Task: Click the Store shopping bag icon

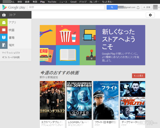Action: [x=4, y=15]
